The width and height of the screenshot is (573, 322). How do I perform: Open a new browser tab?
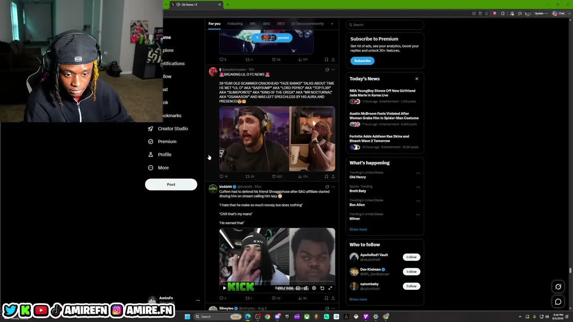pyautogui.click(x=227, y=4)
